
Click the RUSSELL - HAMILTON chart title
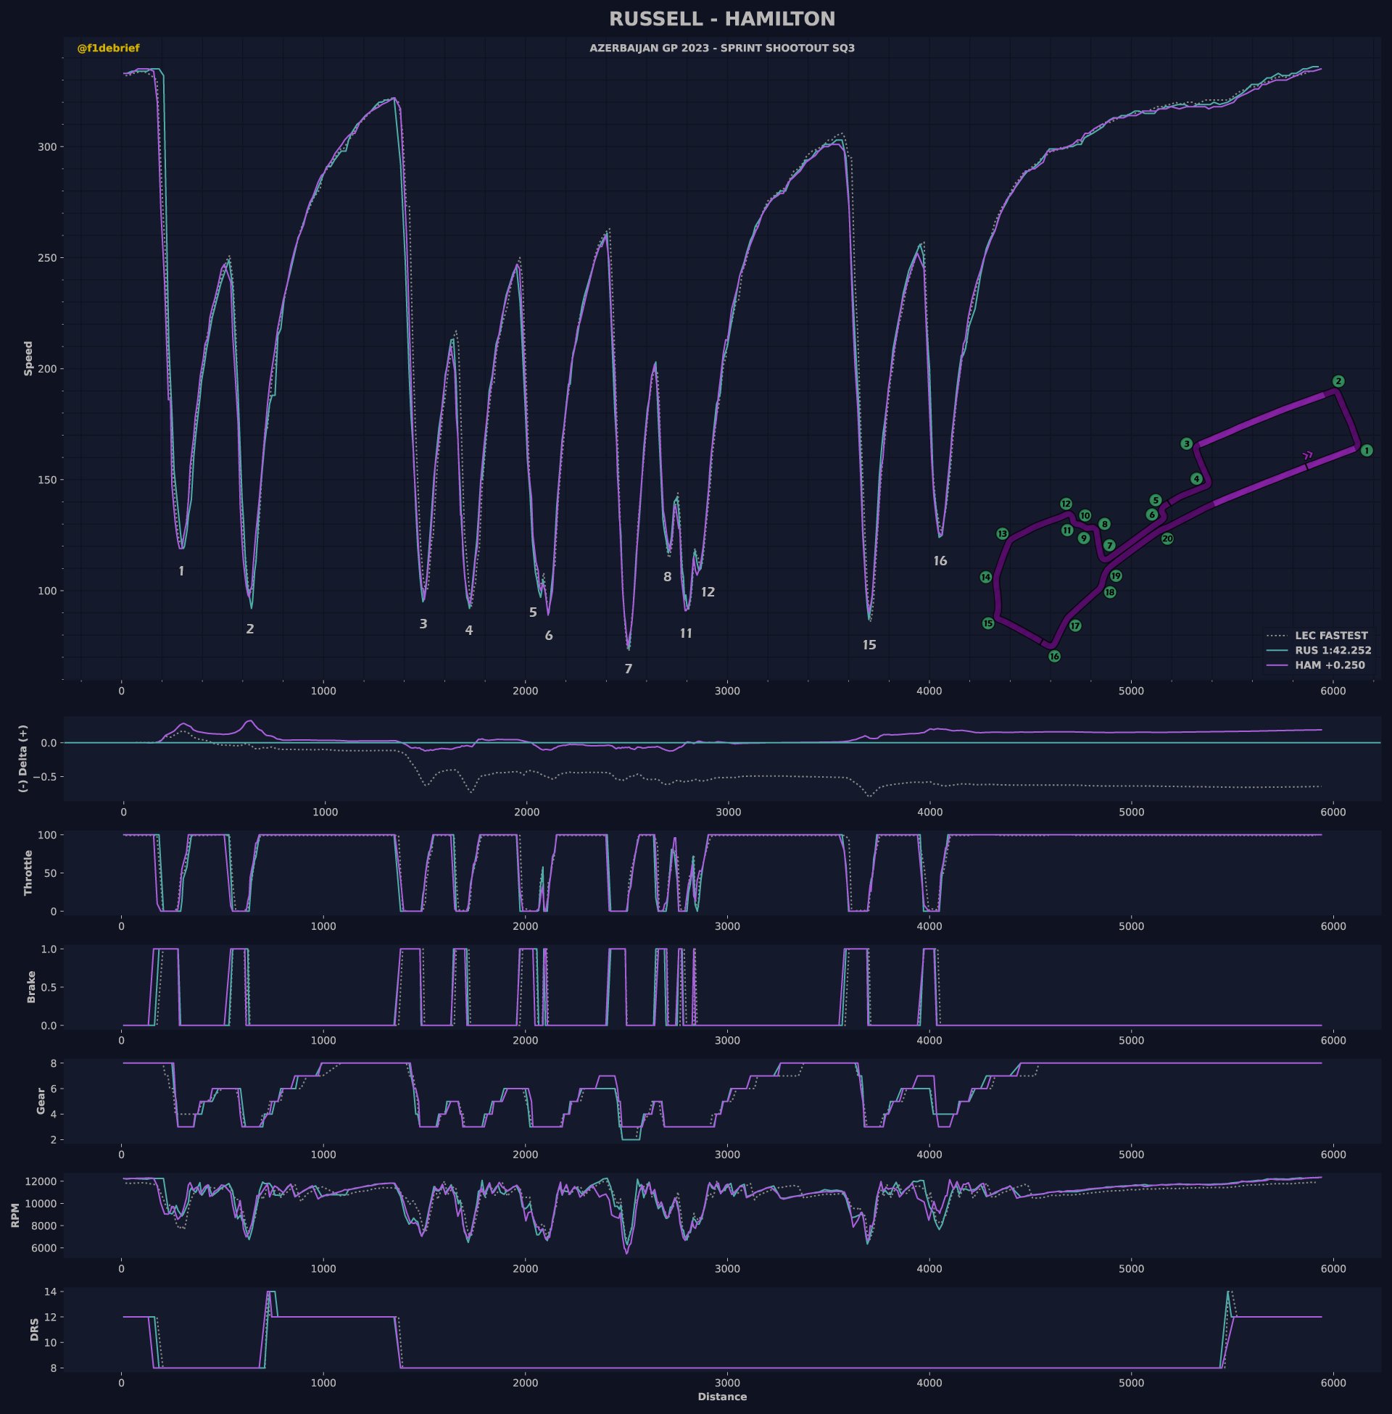(721, 19)
